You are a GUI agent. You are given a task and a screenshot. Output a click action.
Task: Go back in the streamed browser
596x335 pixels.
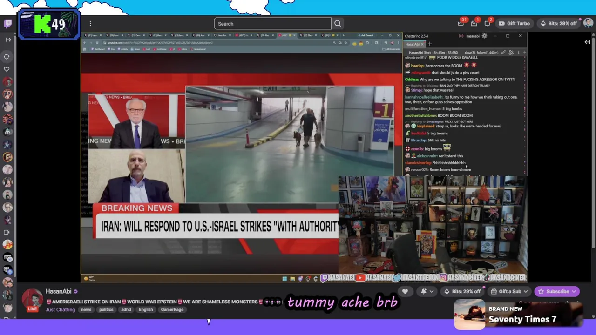point(84,43)
